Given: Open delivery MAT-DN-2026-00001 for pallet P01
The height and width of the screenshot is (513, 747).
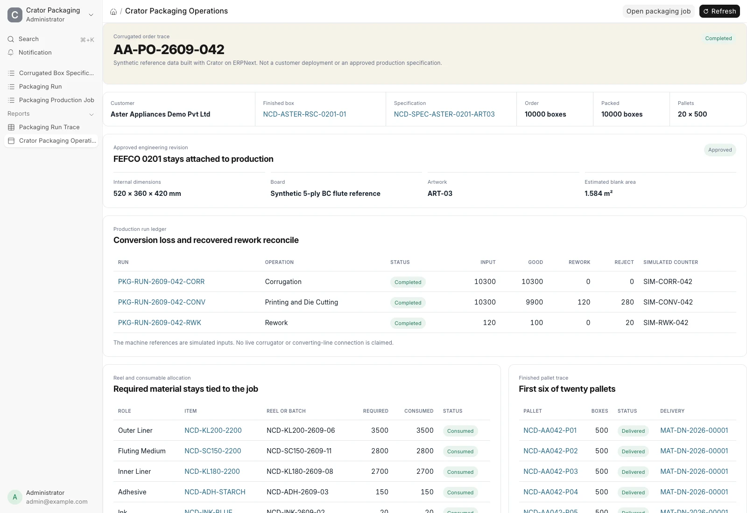Looking at the screenshot, I should click(694, 430).
